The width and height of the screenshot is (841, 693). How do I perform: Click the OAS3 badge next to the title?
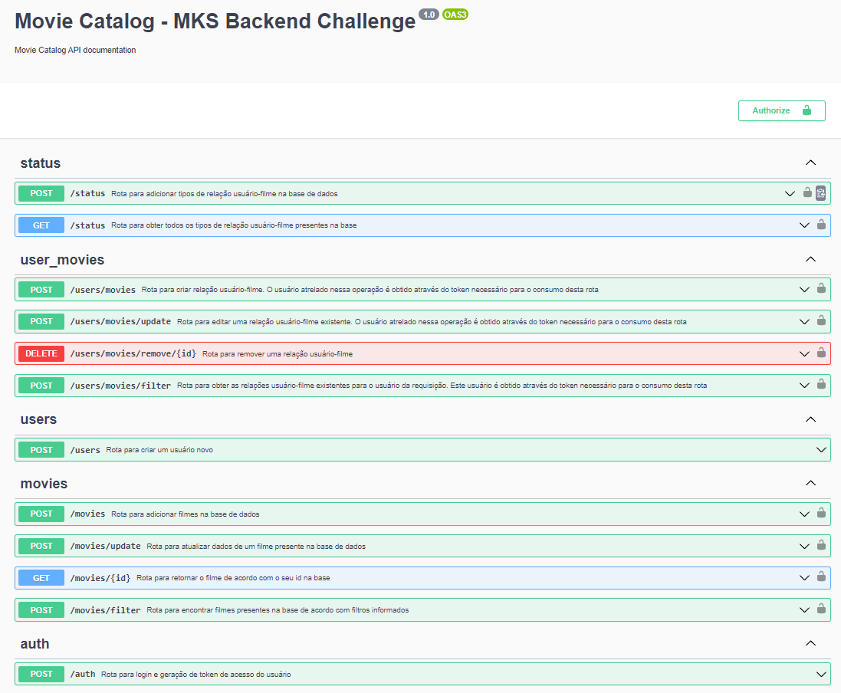(x=455, y=15)
